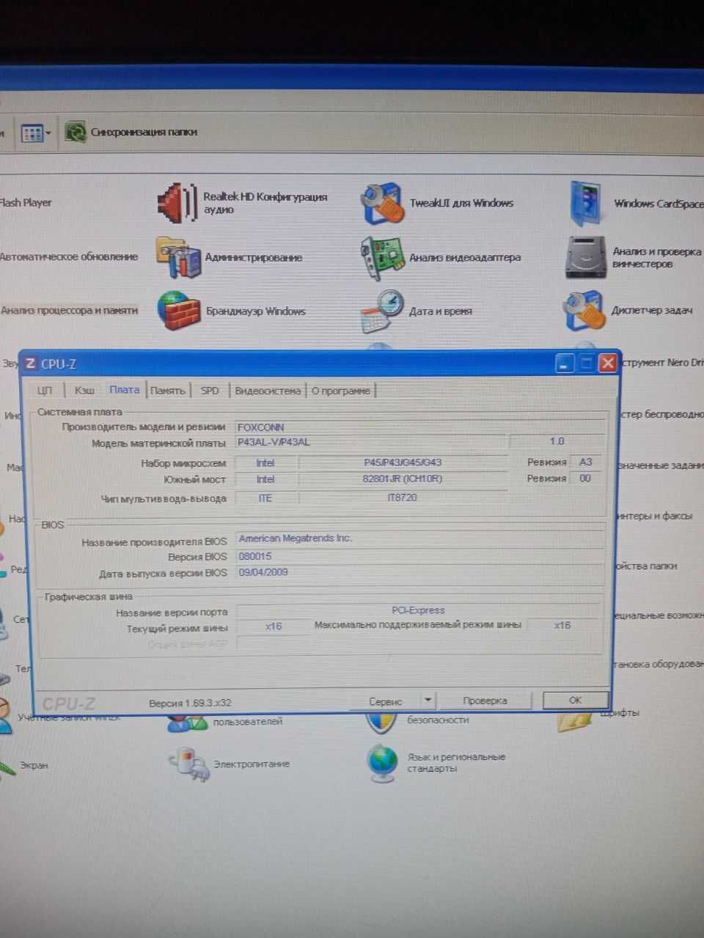The width and height of the screenshot is (704, 938).
Task: Click the FOXCONN manufacturer field
Action: (x=421, y=426)
